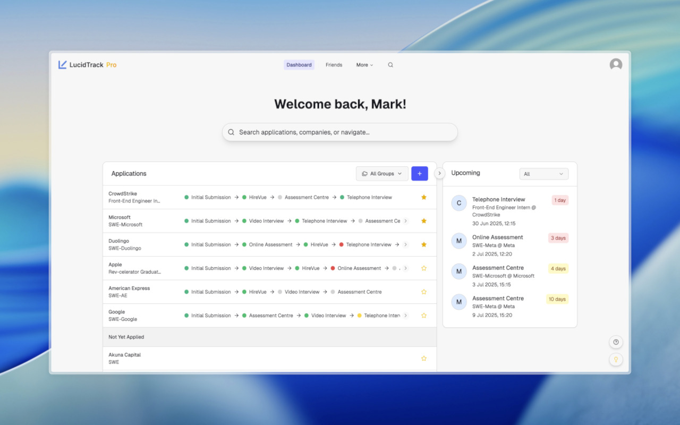Click the Meta avatar for Online Assessment
680x425 pixels.
pos(458,241)
